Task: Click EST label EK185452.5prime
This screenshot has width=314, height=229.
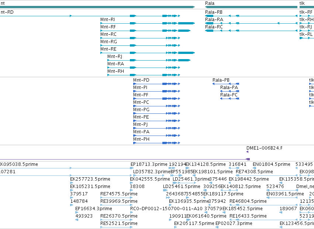Action: coord(242,209)
